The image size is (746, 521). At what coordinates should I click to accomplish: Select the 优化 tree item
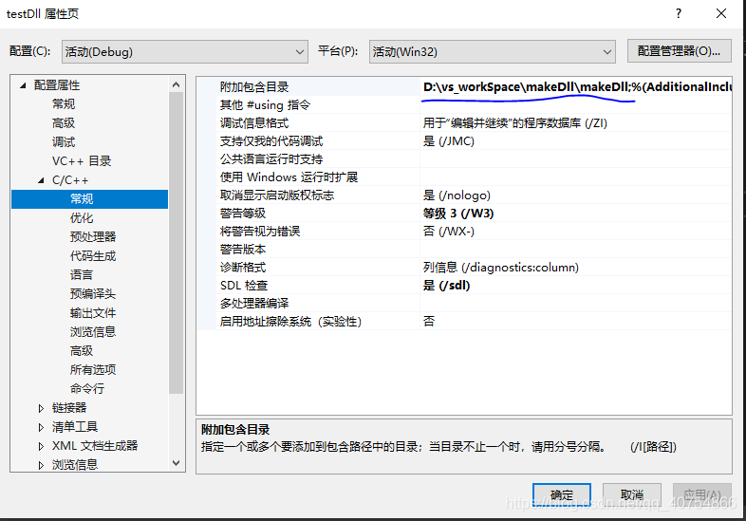tap(82, 218)
